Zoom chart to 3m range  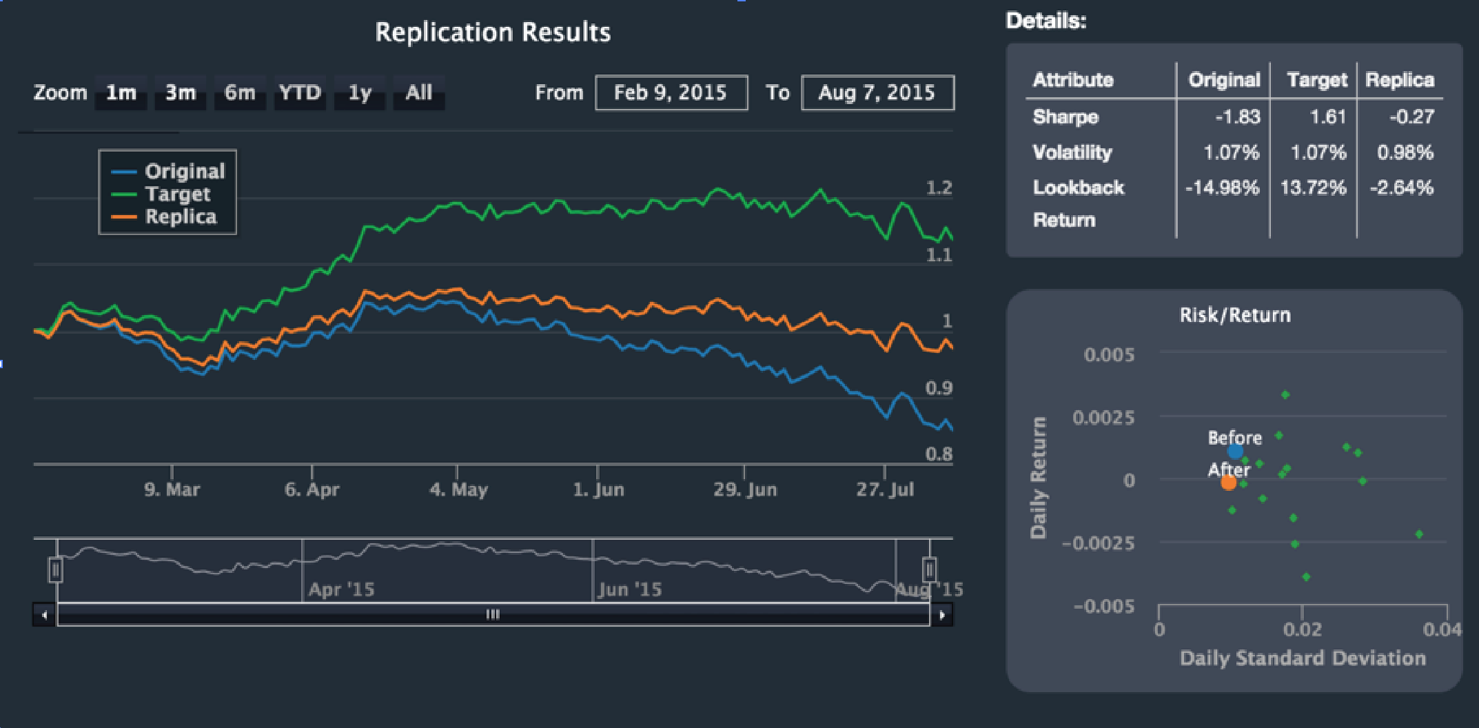[181, 93]
